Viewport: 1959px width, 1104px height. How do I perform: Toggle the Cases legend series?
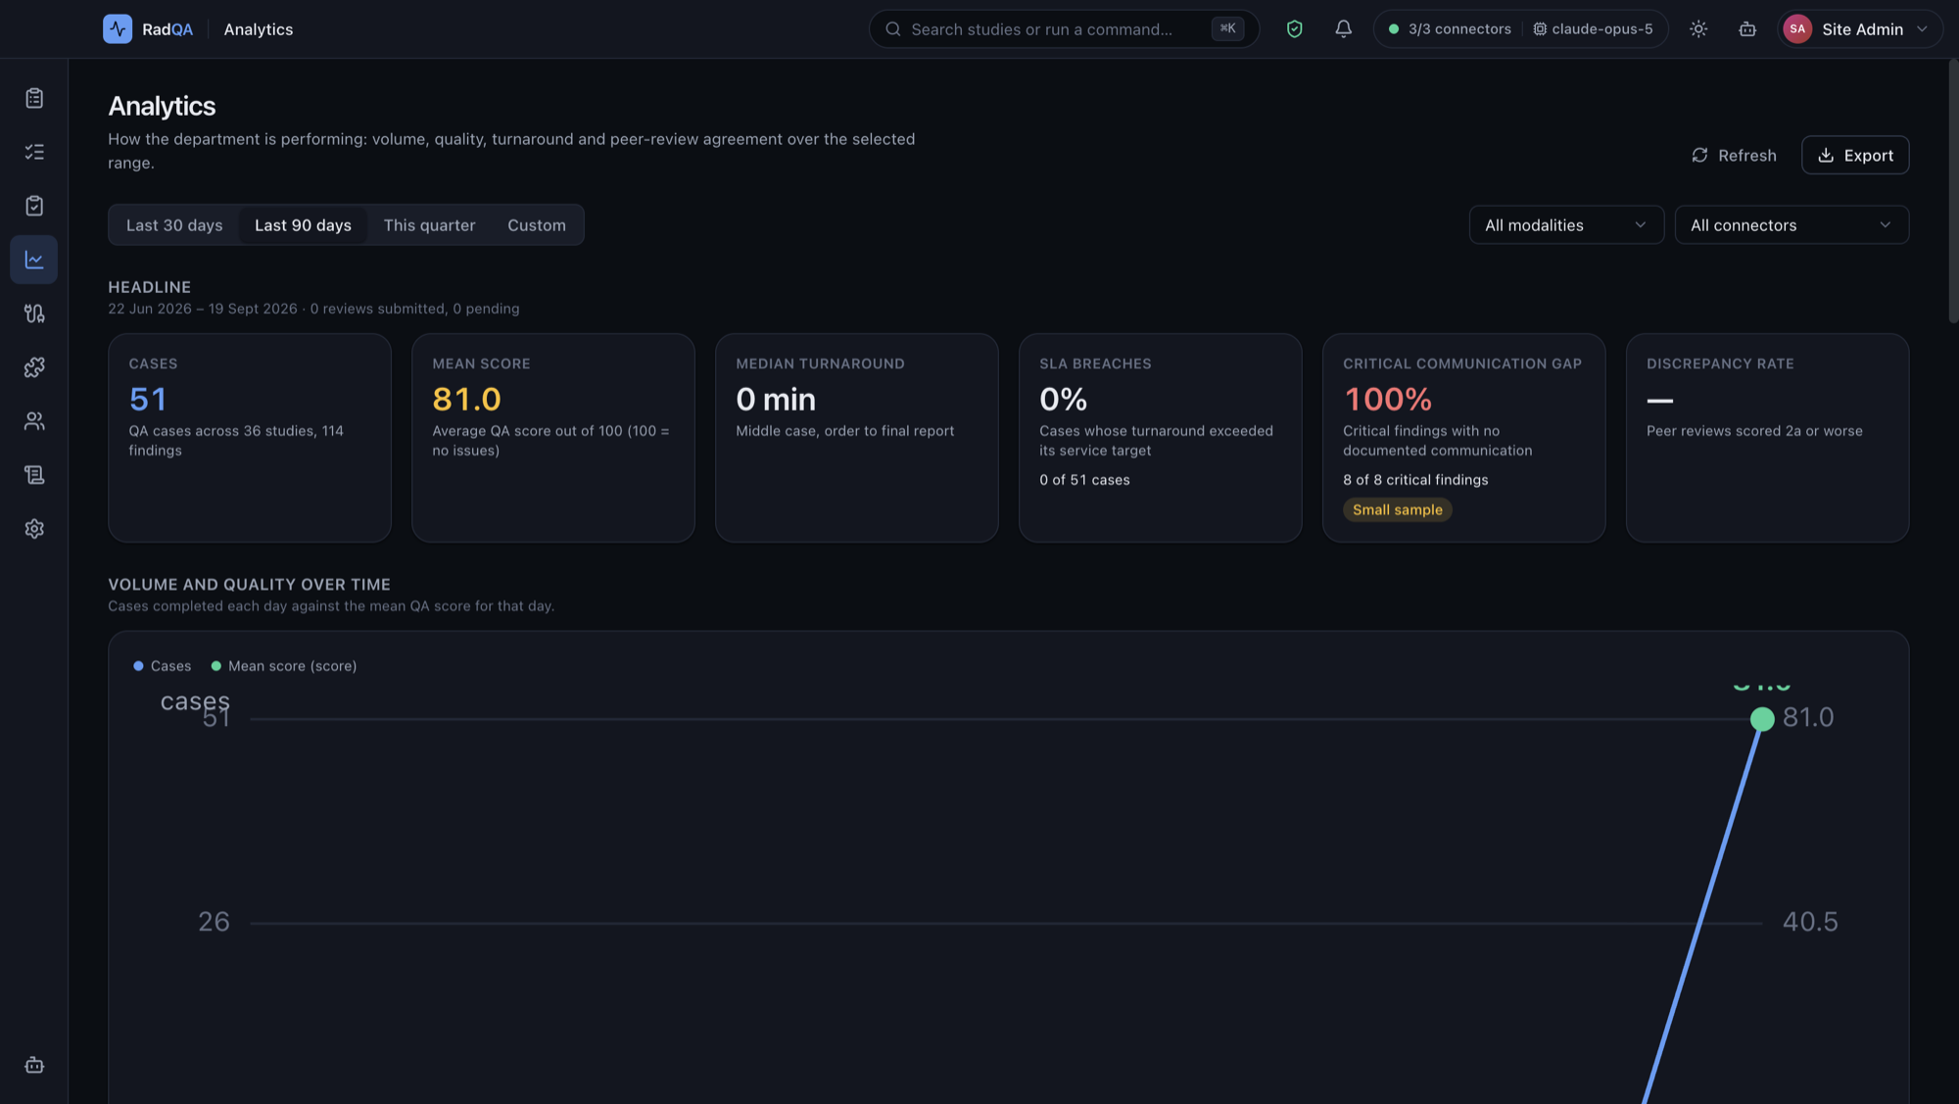coord(163,666)
